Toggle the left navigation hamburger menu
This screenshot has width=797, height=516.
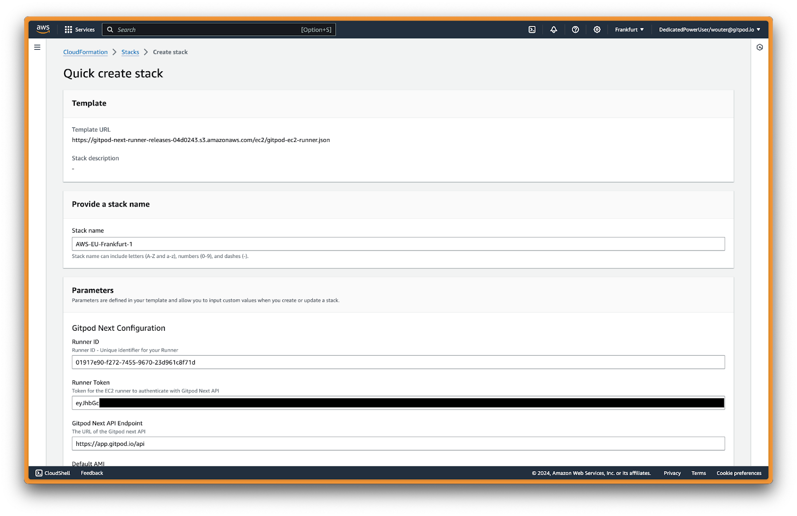(x=37, y=47)
